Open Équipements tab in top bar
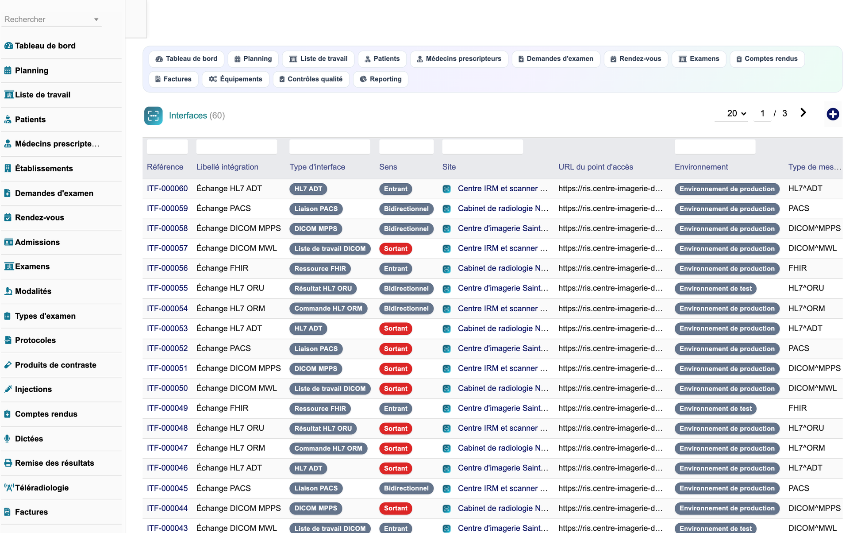This screenshot has height=533, width=861. coord(236,79)
